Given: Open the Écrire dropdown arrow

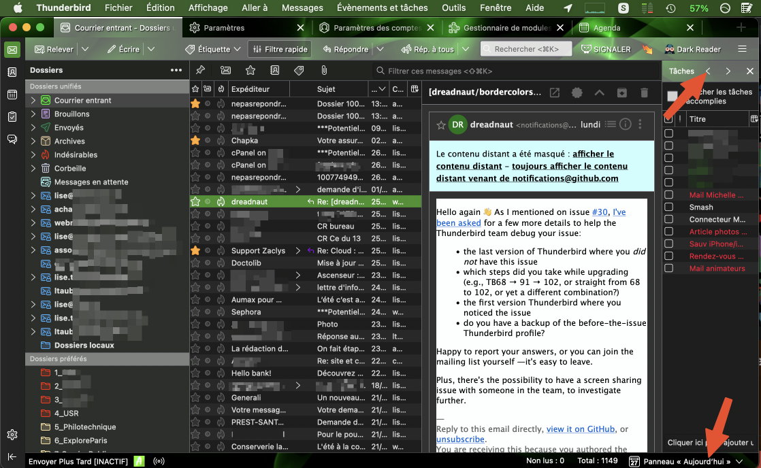Looking at the screenshot, I should tap(150, 49).
